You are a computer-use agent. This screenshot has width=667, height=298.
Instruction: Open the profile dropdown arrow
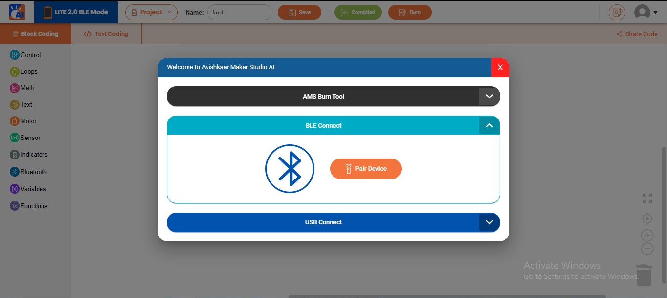coord(655,13)
